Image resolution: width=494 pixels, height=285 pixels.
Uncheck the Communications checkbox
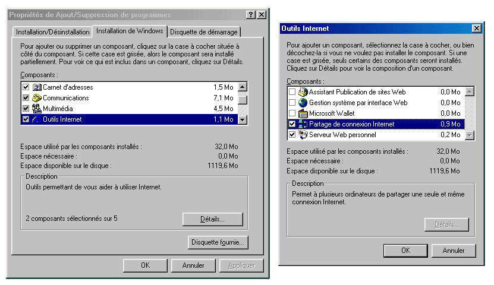[x=26, y=98]
